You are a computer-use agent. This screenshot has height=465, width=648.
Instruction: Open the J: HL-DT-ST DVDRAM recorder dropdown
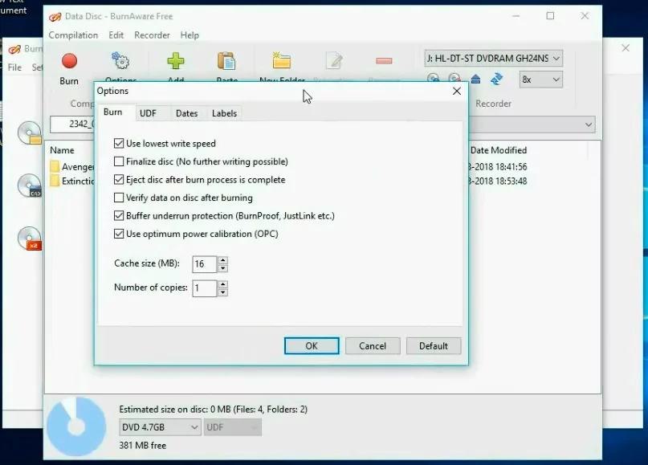tap(493, 59)
